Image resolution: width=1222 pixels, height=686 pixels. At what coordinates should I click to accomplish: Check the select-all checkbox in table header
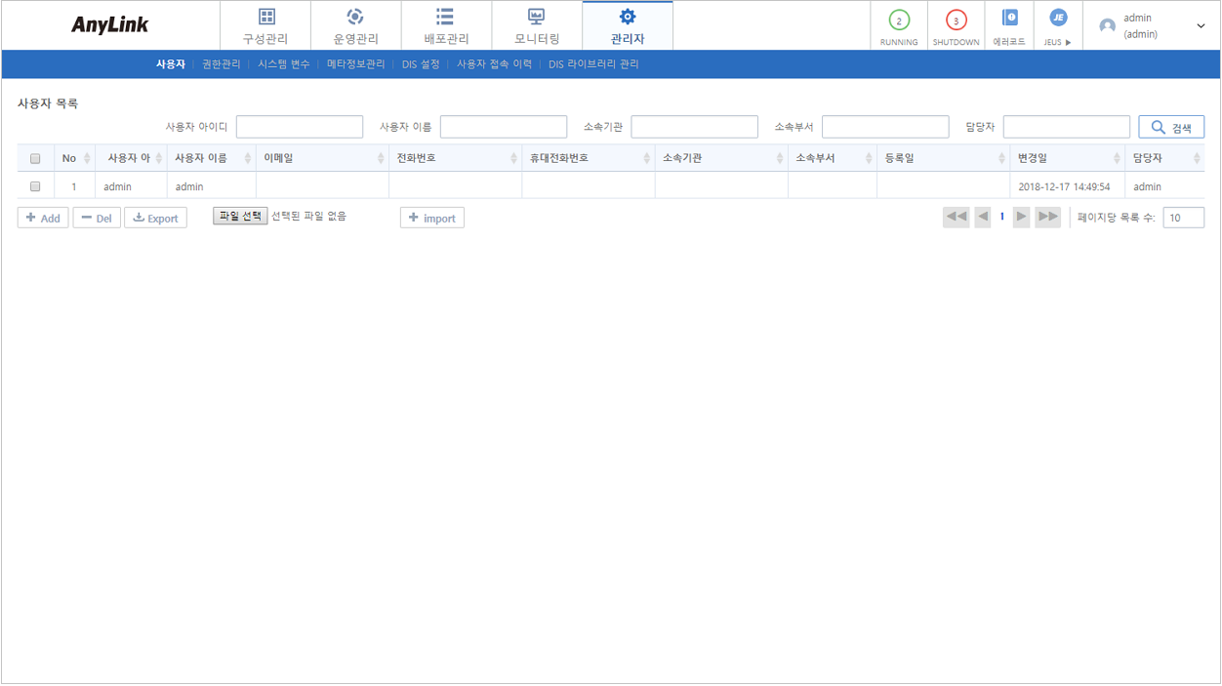(35, 157)
